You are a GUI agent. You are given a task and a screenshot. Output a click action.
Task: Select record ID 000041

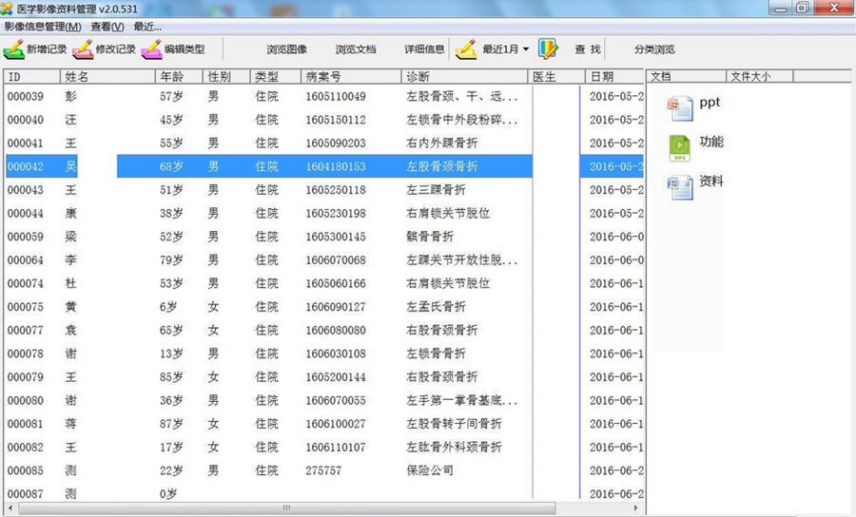coord(26,144)
